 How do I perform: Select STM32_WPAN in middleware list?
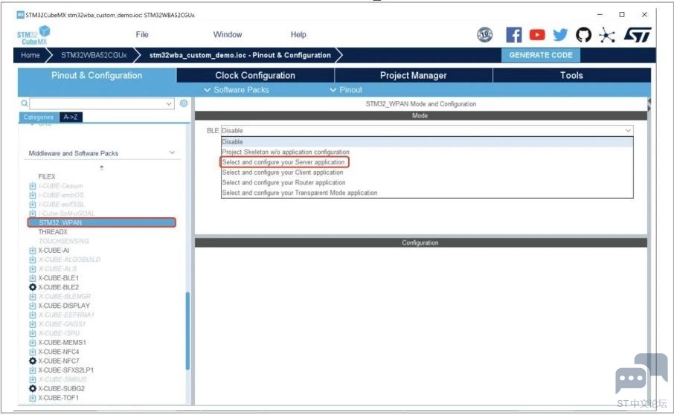pyautogui.click(x=102, y=222)
